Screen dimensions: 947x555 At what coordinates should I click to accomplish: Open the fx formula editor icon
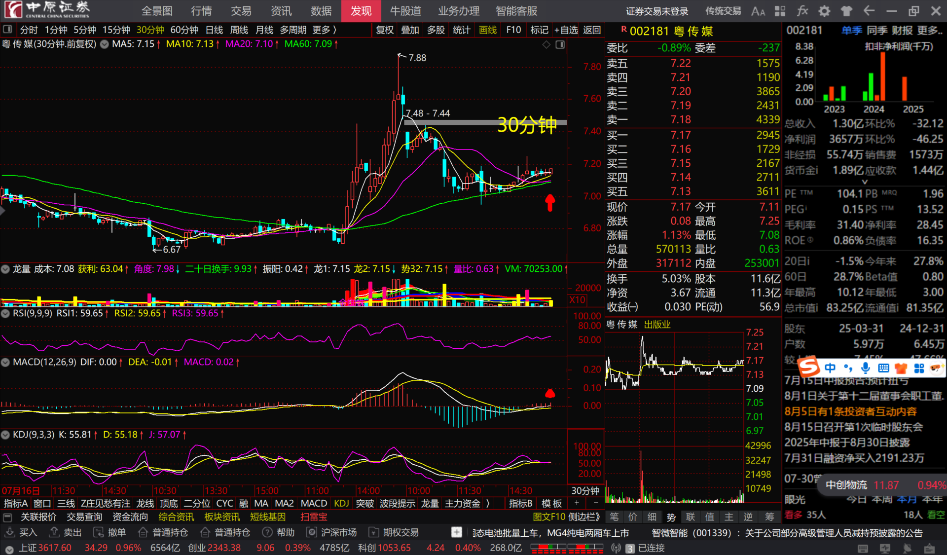click(802, 11)
